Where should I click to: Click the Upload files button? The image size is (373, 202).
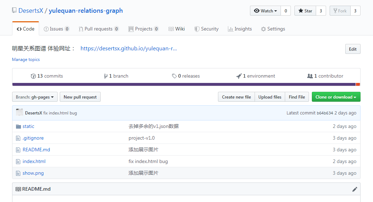pyautogui.click(x=270, y=97)
